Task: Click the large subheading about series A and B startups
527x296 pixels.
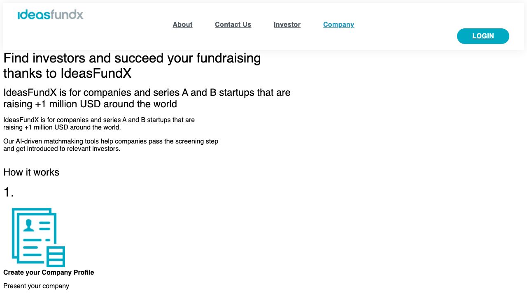Action: pyautogui.click(x=147, y=98)
